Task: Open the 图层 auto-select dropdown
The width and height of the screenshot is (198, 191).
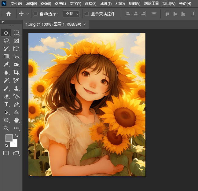Action: (71, 14)
